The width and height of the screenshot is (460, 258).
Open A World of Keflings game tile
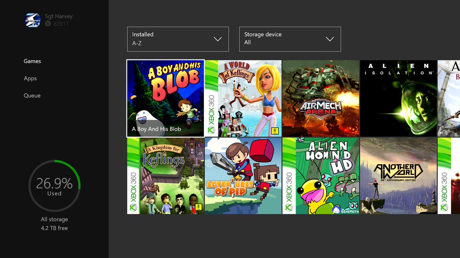coord(243,98)
